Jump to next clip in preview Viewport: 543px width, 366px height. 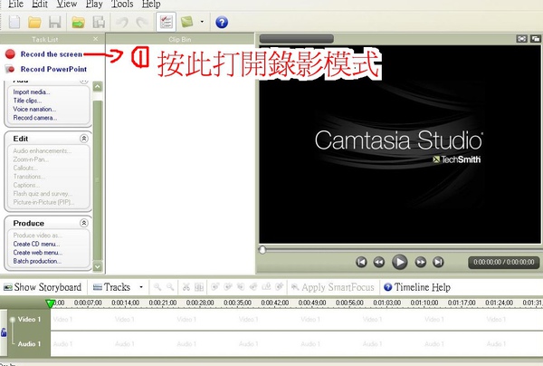coord(438,262)
